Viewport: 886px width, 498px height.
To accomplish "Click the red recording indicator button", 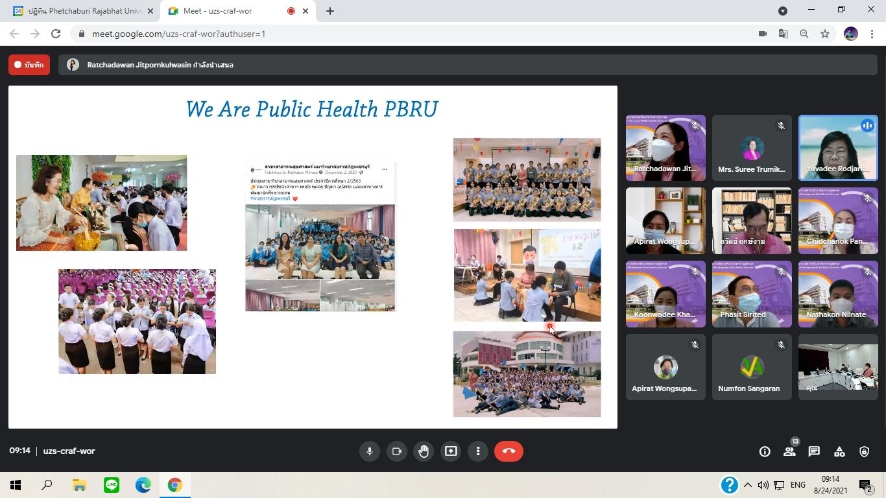I will pos(29,65).
